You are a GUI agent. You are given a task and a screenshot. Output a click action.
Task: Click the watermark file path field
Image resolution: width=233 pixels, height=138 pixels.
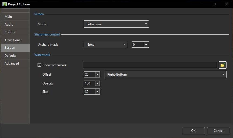(x=150, y=65)
